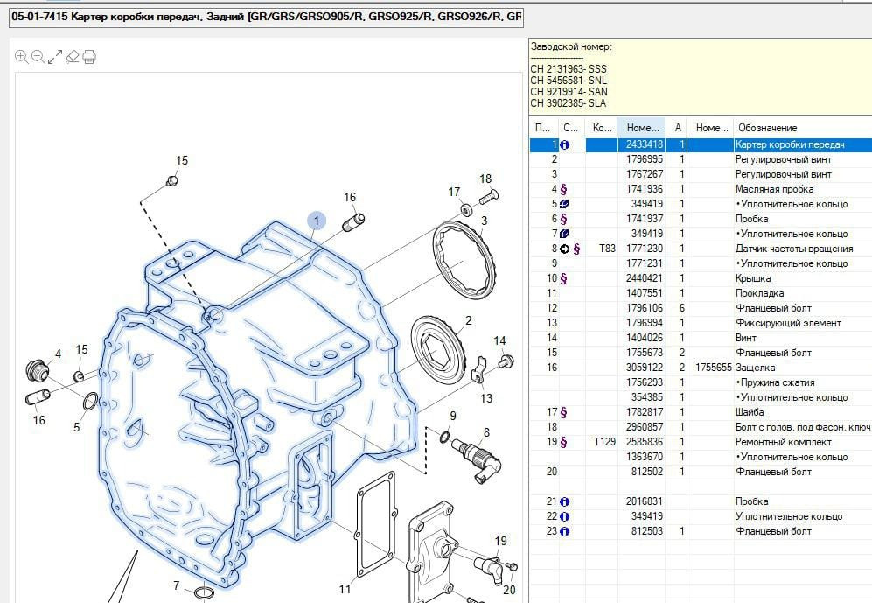The height and width of the screenshot is (603, 872).
Task: Click the zoom out magnifier icon
Action: [x=38, y=57]
